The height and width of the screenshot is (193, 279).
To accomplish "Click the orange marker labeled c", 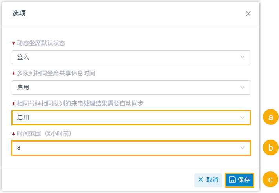I will (270, 180).
